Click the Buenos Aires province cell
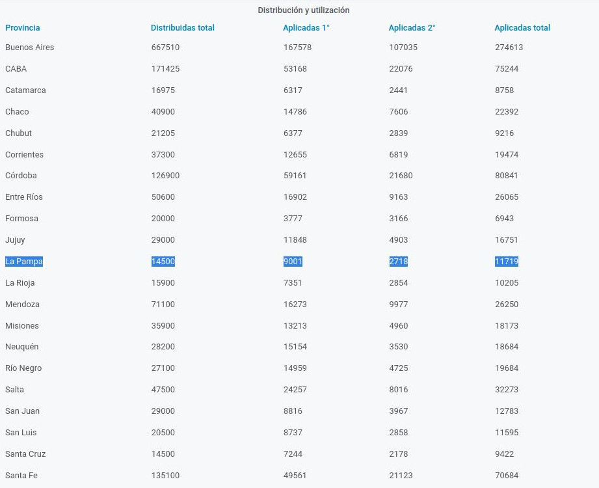Image resolution: width=599 pixels, height=488 pixels. click(x=30, y=47)
